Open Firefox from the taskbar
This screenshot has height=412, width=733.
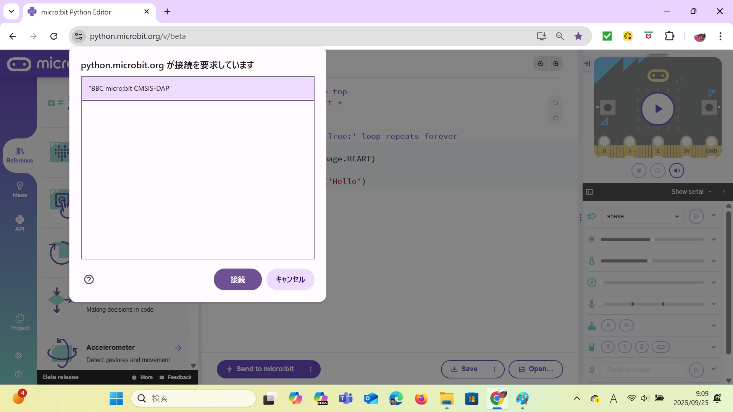point(421,399)
